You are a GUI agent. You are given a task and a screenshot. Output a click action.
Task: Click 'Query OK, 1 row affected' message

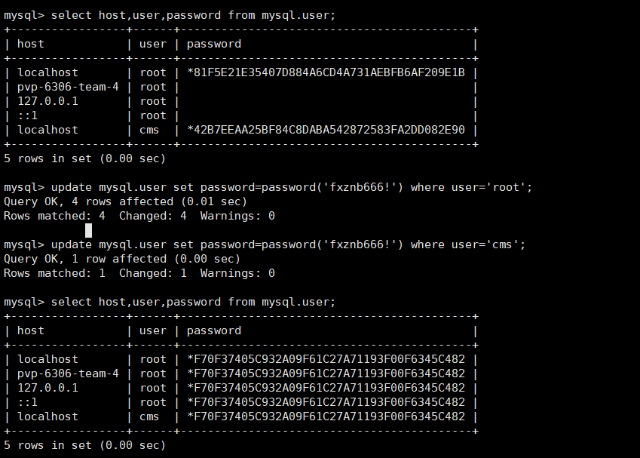click(x=122, y=259)
